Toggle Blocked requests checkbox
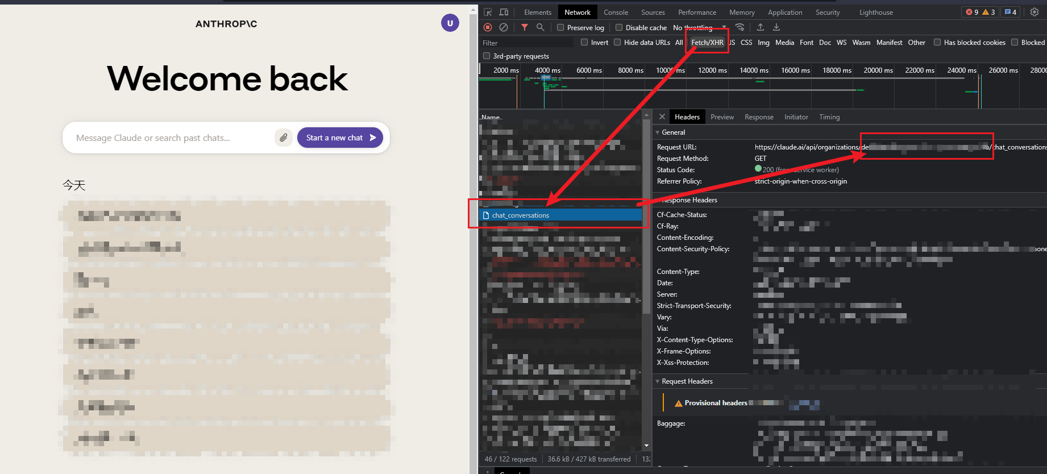 1015,42
